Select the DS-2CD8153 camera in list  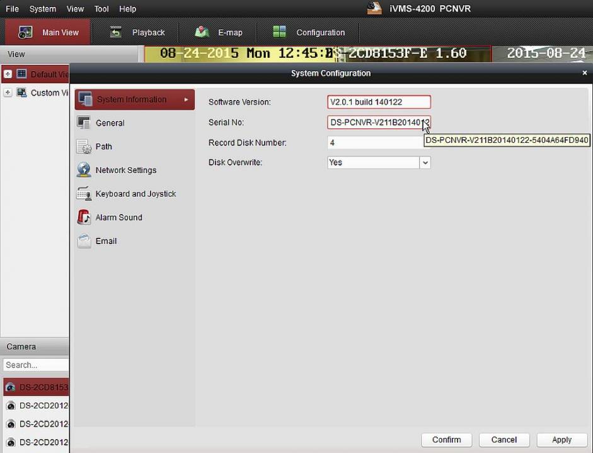click(37, 387)
